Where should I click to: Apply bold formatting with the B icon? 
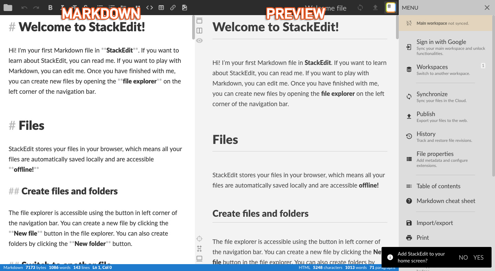(51, 8)
